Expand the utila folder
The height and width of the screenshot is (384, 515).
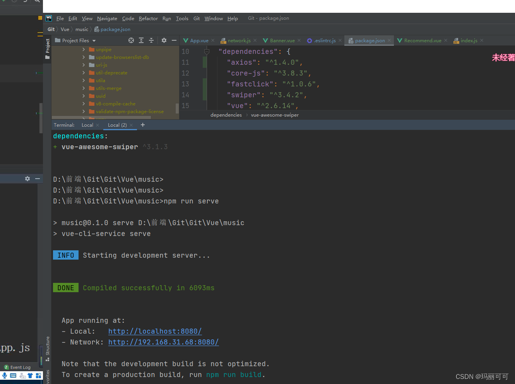click(x=84, y=80)
